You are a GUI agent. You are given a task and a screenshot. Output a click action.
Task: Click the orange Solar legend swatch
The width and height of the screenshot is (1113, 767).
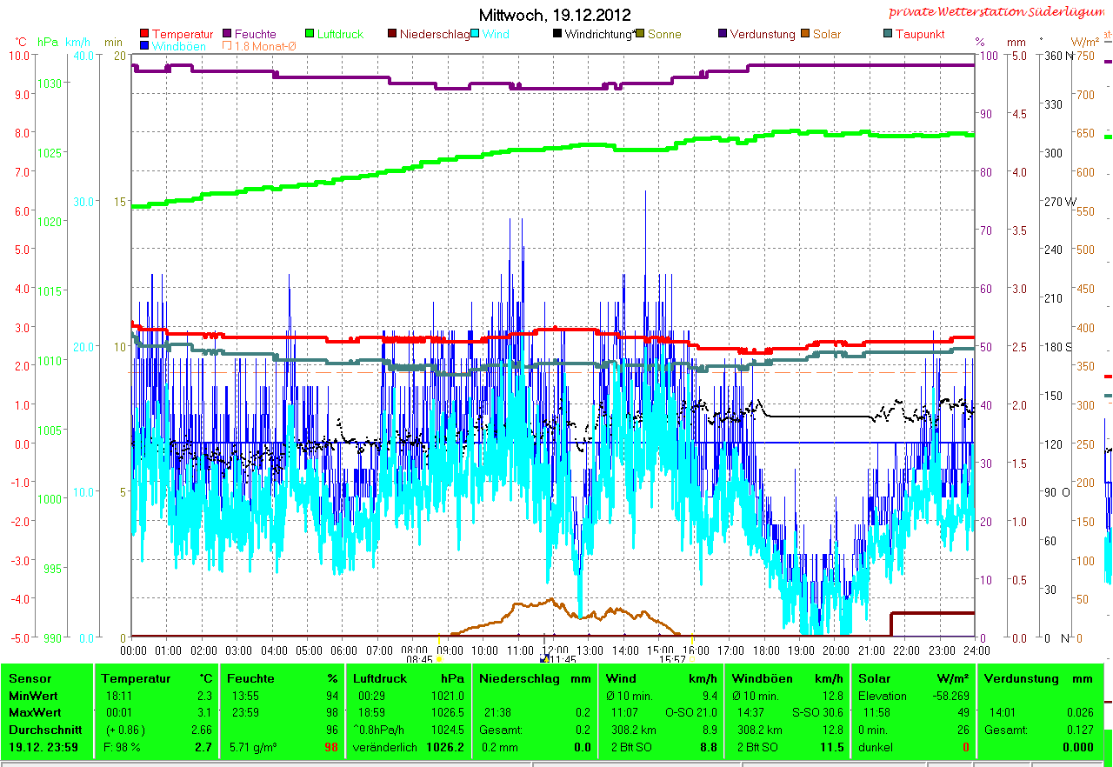[x=805, y=35]
